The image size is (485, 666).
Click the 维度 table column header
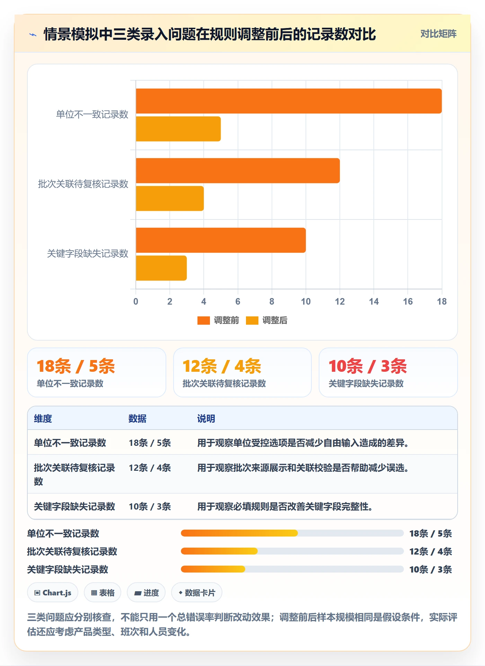(x=43, y=419)
